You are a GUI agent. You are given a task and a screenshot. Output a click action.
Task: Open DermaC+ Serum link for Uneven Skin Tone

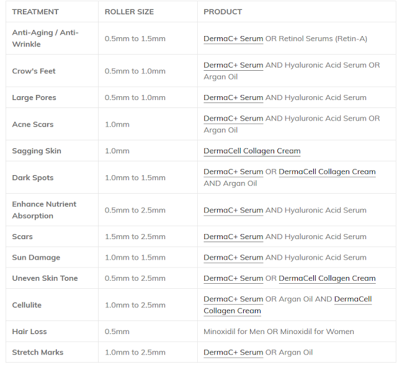point(233,278)
